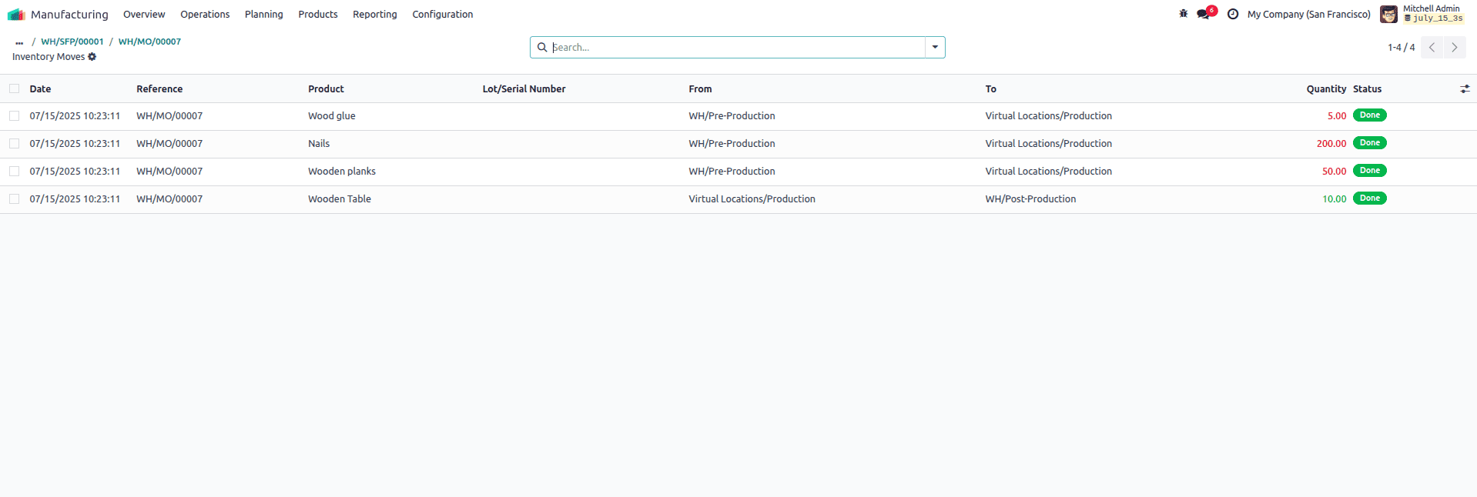Open the Wooden planks product cell
Image resolution: width=1477 pixels, height=497 pixels.
point(342,172)
